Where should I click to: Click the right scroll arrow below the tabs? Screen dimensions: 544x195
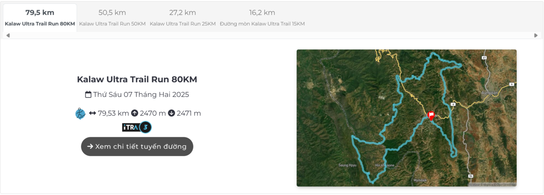coord(536,35)
